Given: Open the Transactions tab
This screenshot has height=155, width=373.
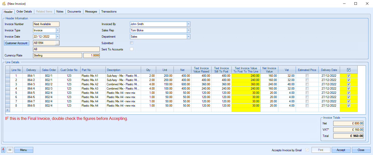Looking at the screenshot, I should point(109,12).
